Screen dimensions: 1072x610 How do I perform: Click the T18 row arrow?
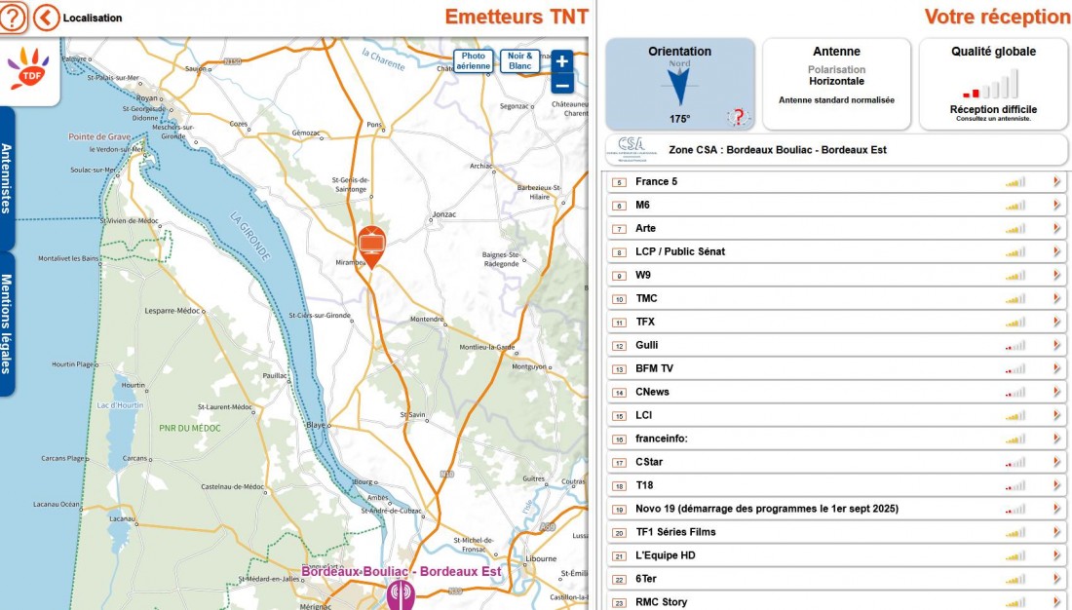coord(1056,485)
